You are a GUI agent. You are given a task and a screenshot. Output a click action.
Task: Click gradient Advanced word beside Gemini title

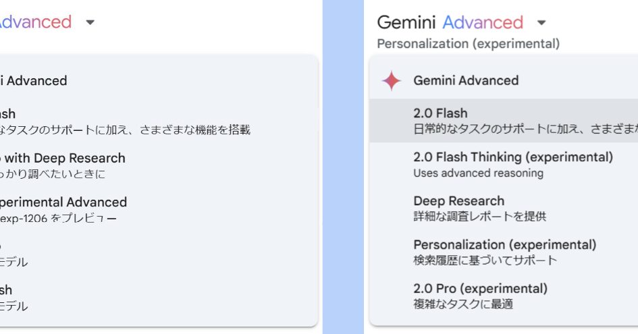(x=483, y=23)
